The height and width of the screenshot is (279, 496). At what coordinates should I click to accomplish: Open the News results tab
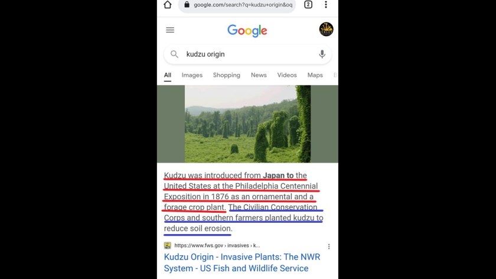click(x=259, y=75)
